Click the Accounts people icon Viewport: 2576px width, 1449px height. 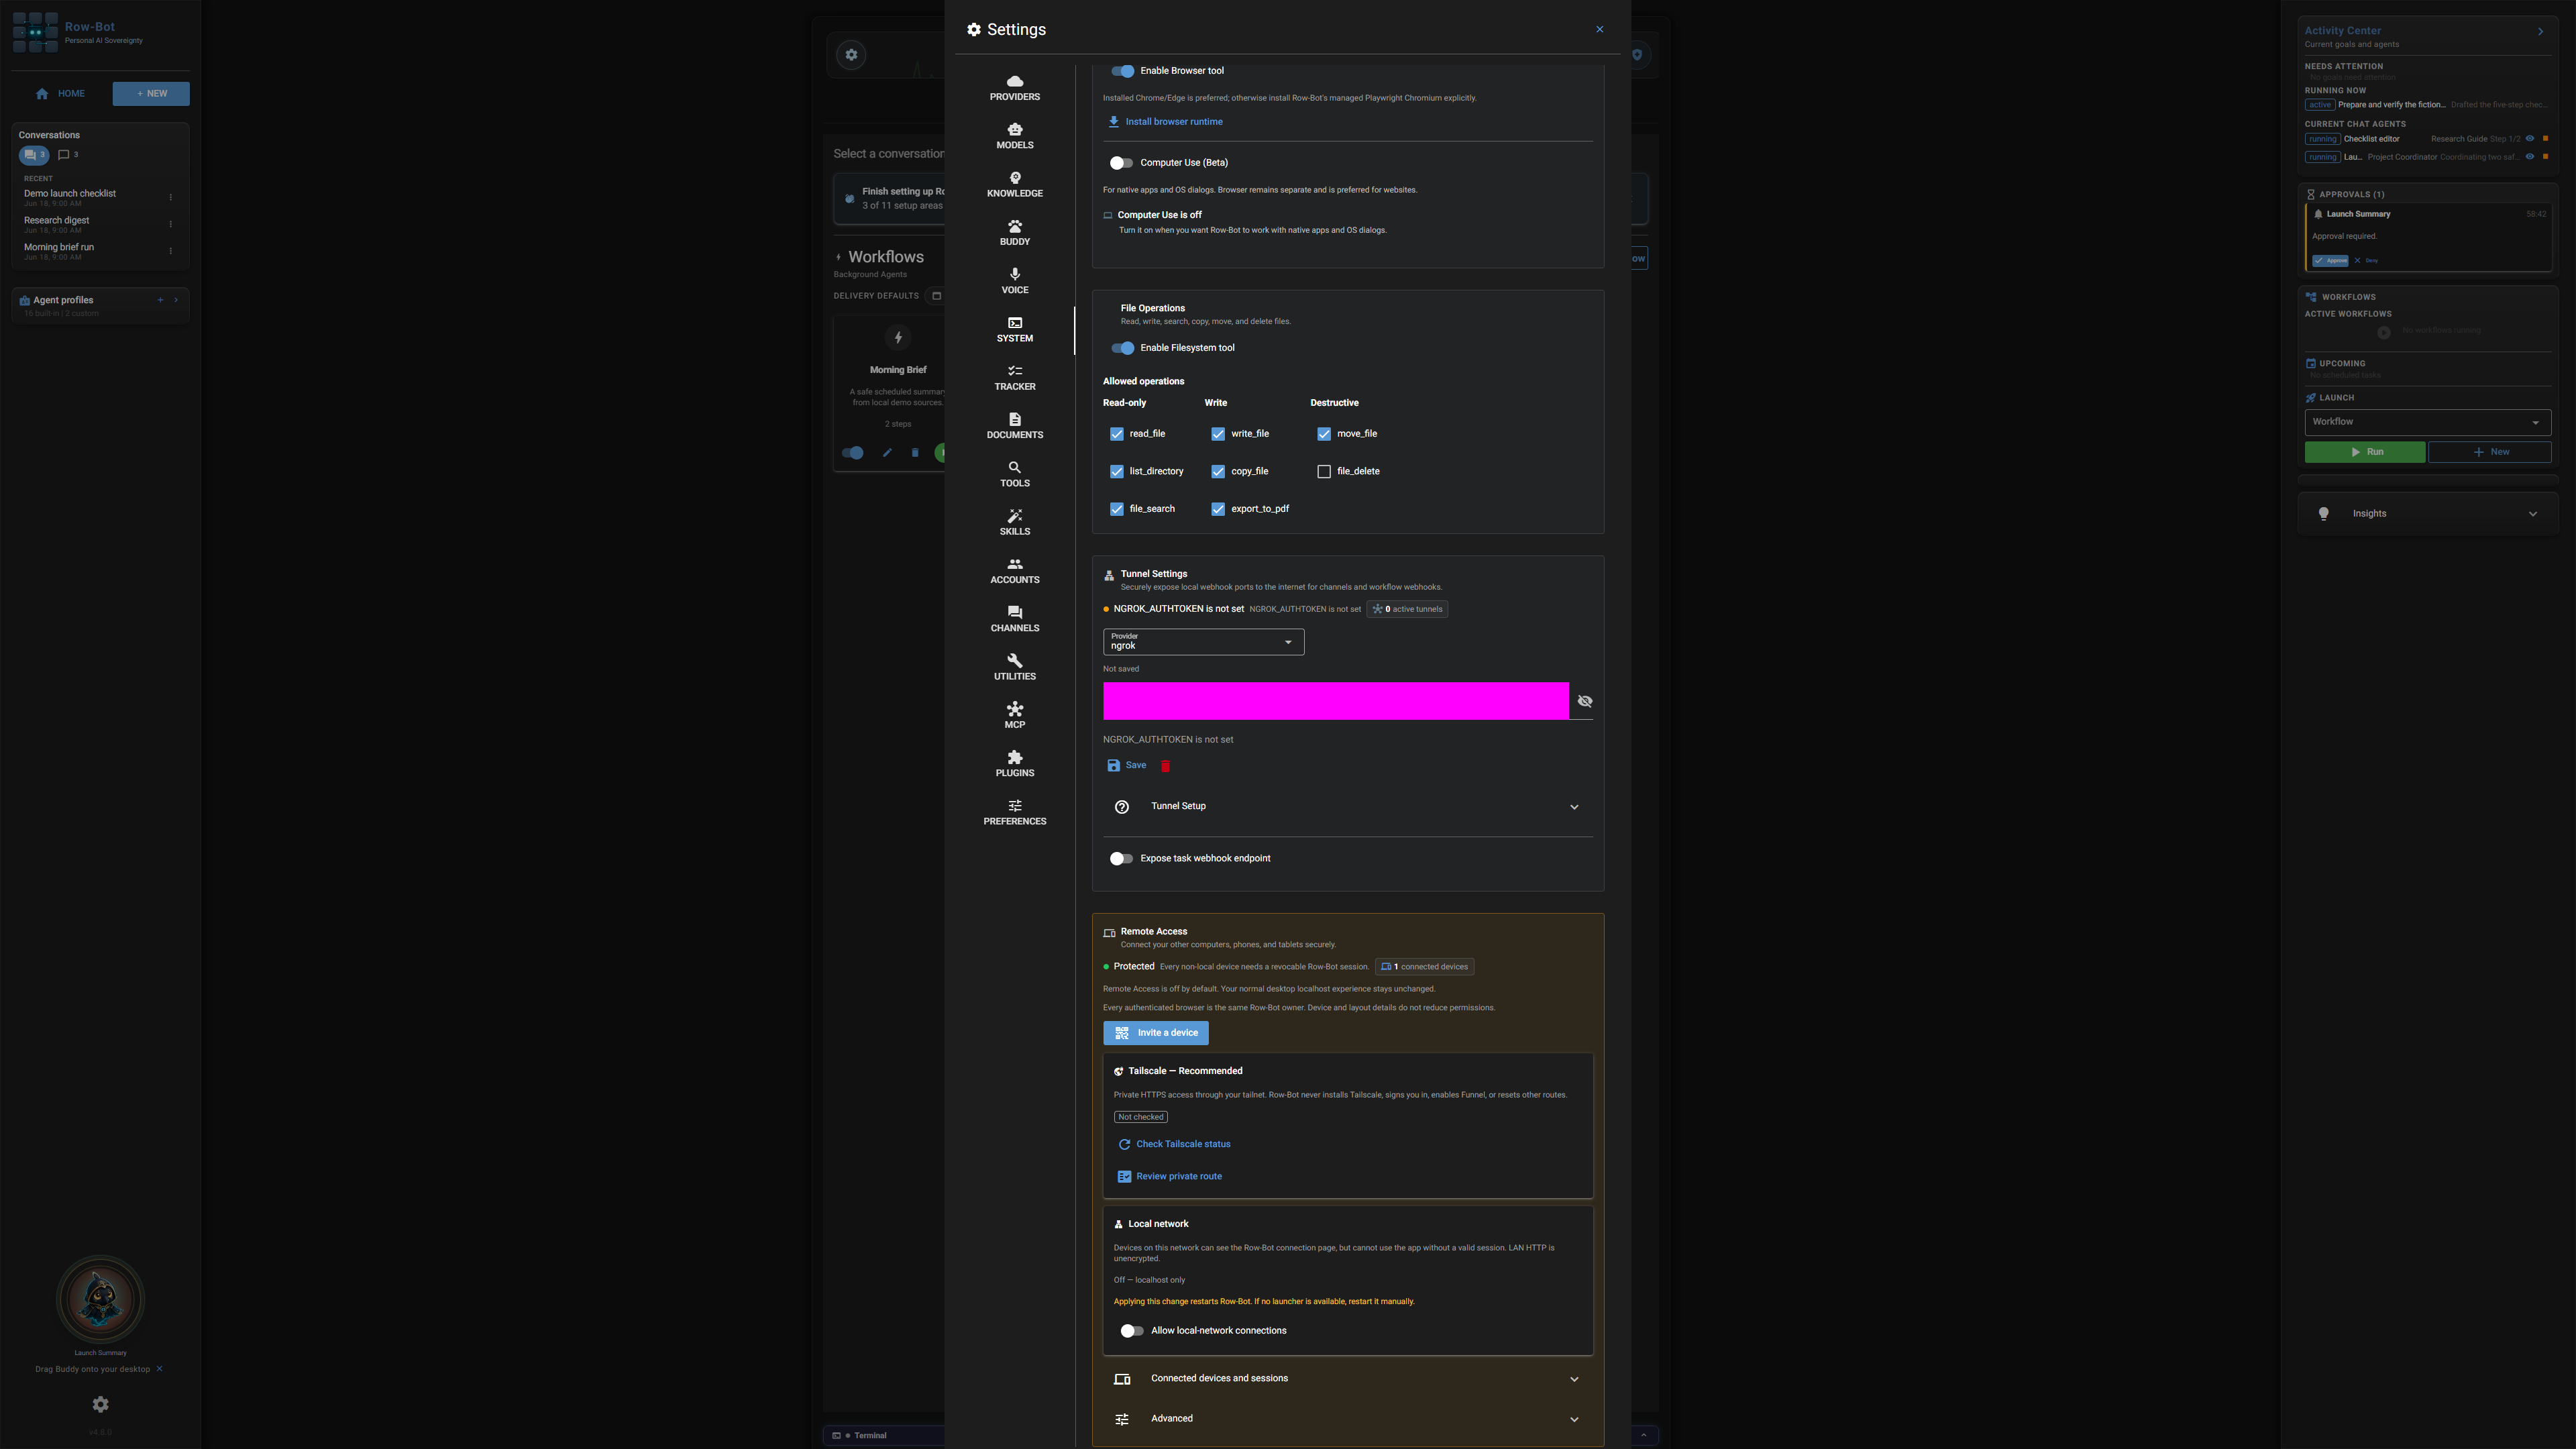pos(1014,564)
